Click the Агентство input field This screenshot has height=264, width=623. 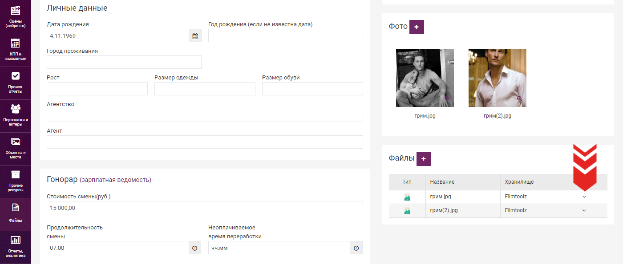tap(205, 115)
